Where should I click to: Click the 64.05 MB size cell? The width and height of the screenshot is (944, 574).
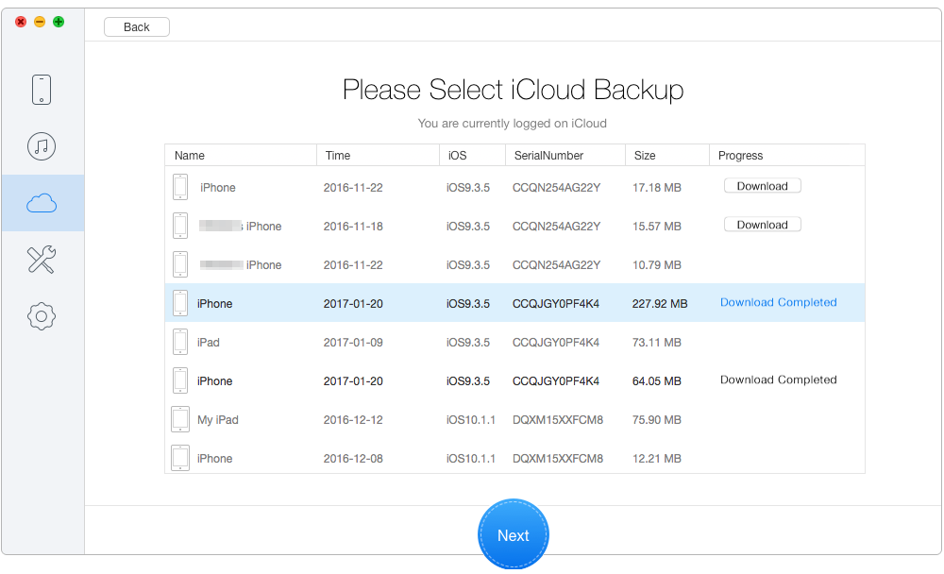pos(657,381)
